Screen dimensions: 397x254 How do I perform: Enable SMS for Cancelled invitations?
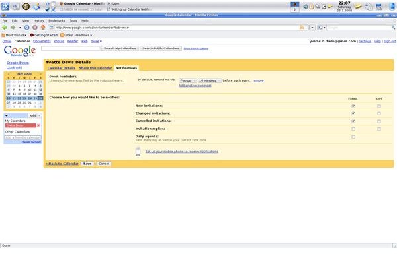(x=379, y=121)
